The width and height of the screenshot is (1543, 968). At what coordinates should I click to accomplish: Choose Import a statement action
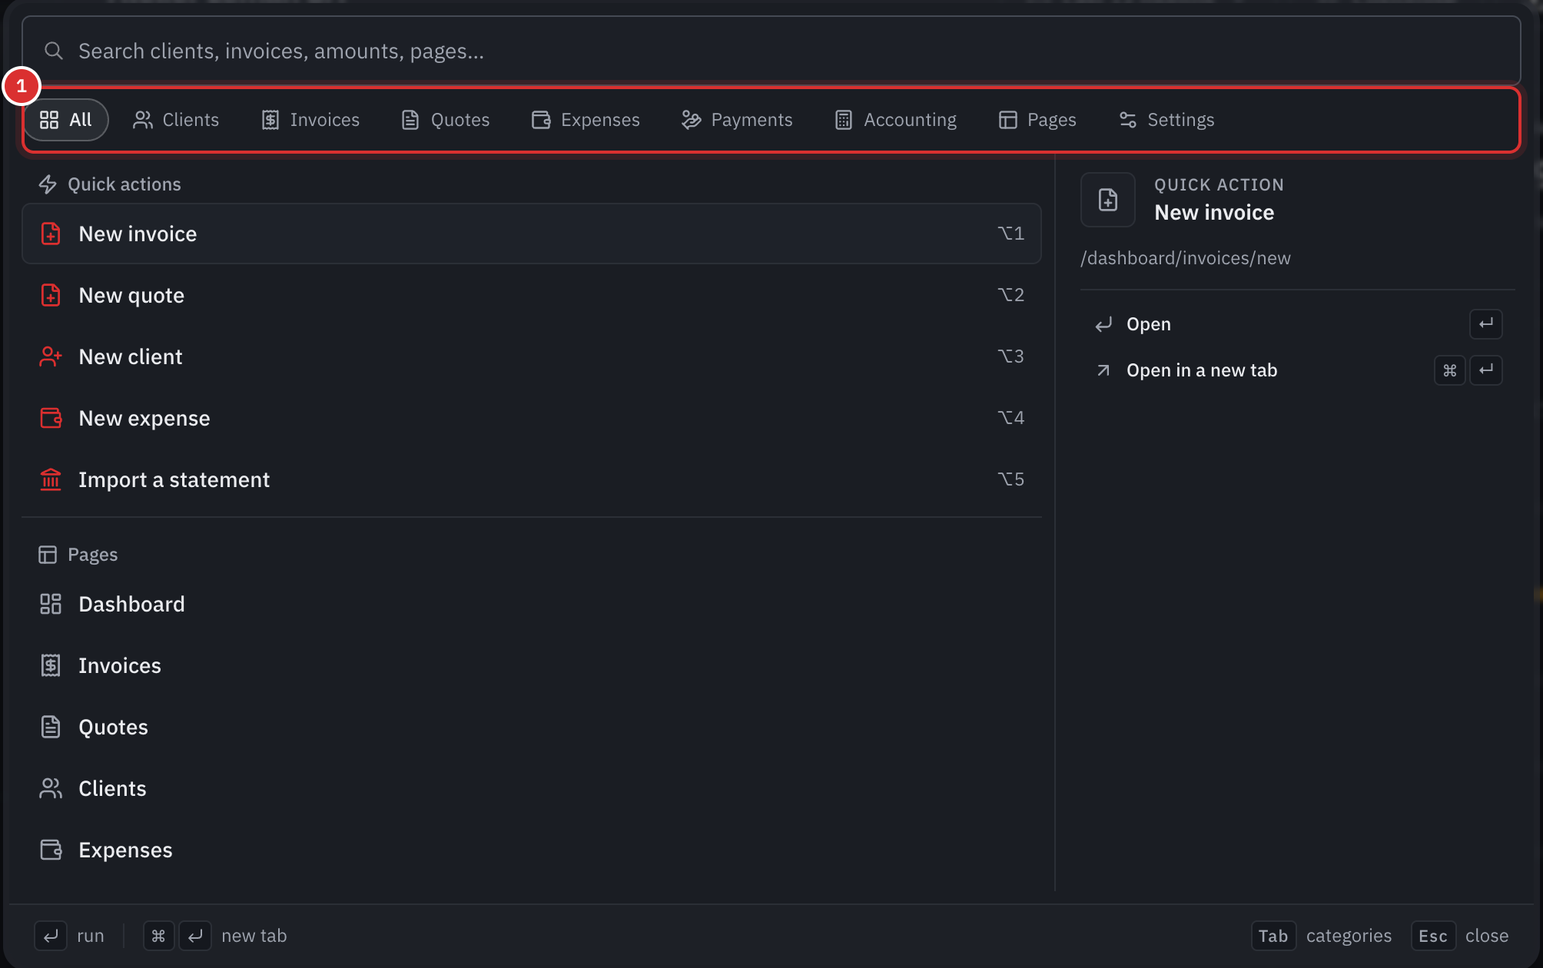[532, 479]
